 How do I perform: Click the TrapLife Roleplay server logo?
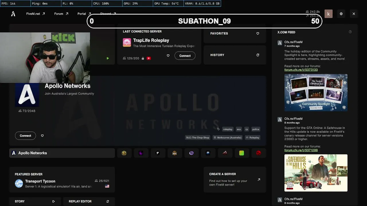pyautogui.click(x=127, y=43)
